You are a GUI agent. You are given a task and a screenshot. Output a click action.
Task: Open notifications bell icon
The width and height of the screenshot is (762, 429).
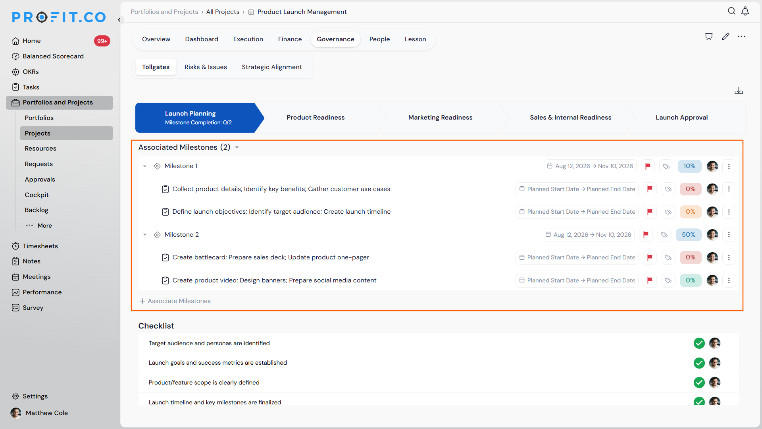pos(745,11)
